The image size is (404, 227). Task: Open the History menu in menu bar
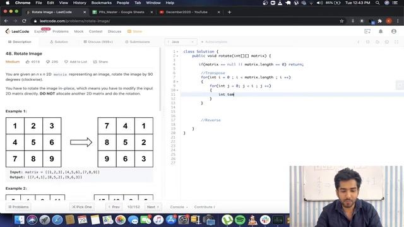coord(80,3)
